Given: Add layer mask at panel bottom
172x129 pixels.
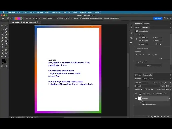Looking at the screenshot, I should (x=155, y=117).
